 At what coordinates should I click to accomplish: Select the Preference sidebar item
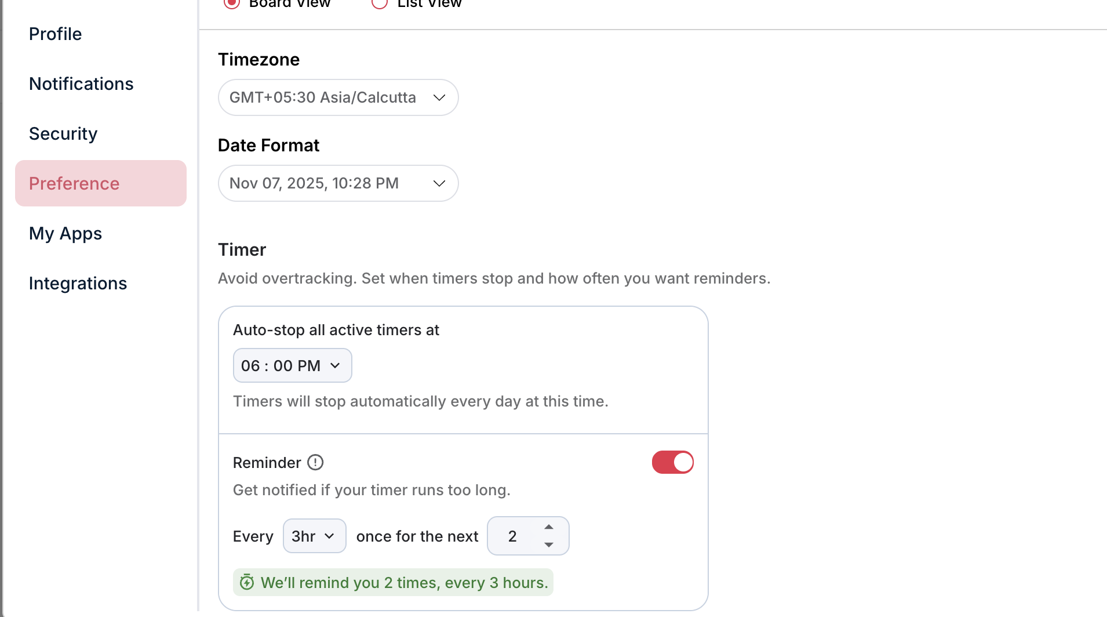(74, 184)
